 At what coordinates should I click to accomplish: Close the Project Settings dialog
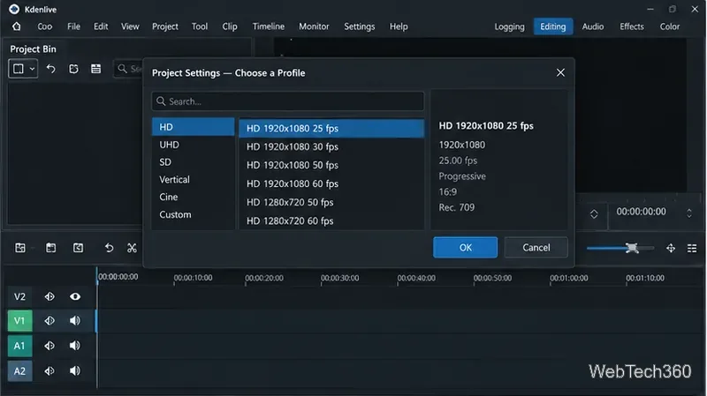(560, 72)
